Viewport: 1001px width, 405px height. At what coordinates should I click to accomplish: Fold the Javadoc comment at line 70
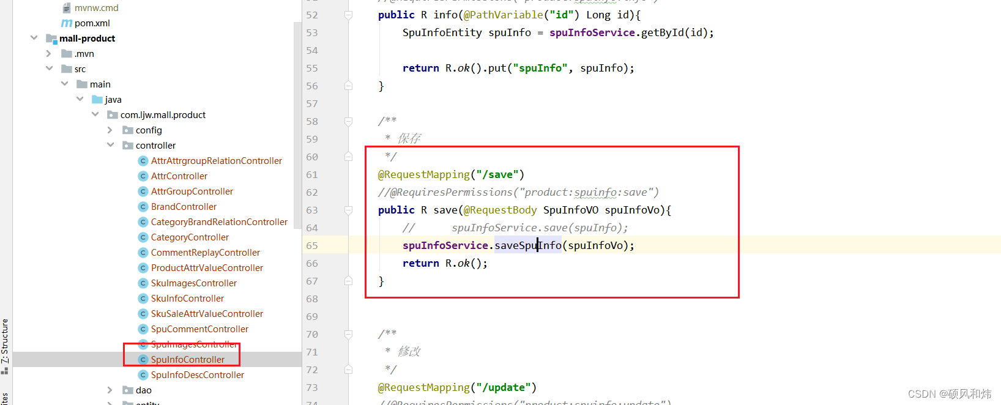point(348,334)
